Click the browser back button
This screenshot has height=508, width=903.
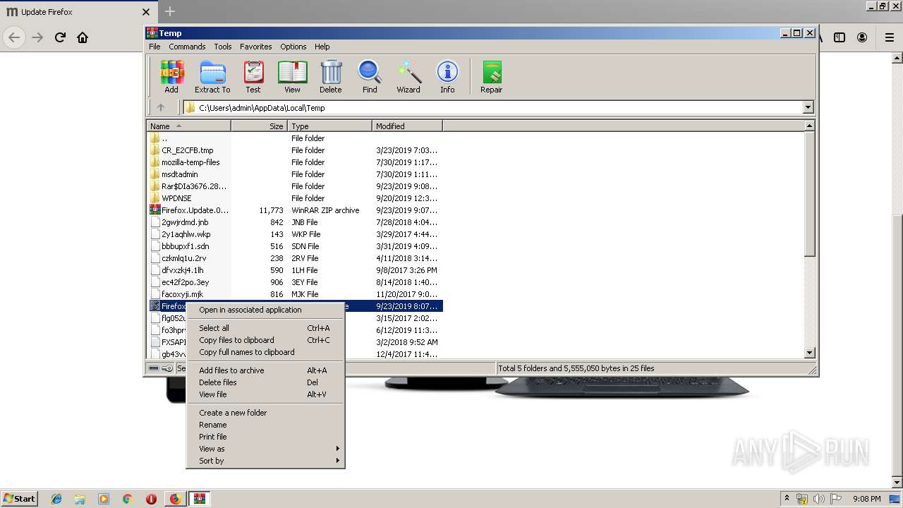pos(14,37)
